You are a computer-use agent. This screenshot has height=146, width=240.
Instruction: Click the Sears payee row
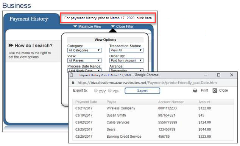(111, 129)
